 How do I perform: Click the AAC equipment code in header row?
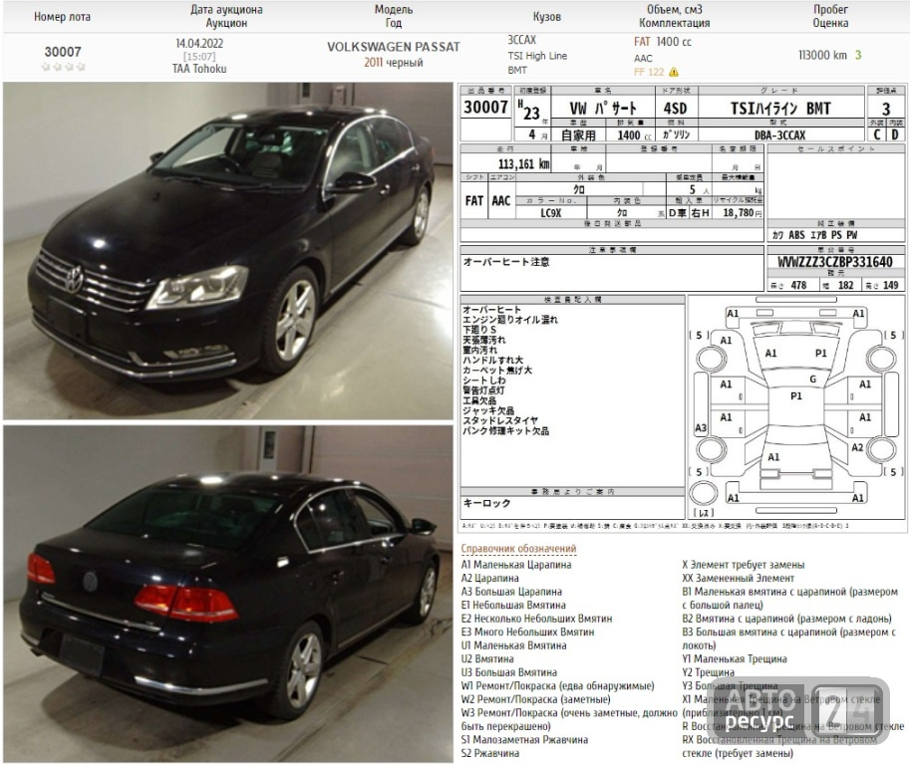[643, 58]
